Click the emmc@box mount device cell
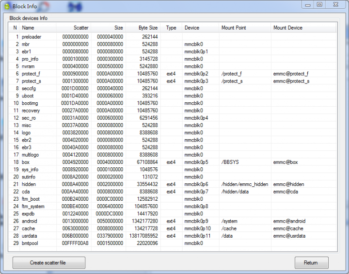 (x=286, y=162)
